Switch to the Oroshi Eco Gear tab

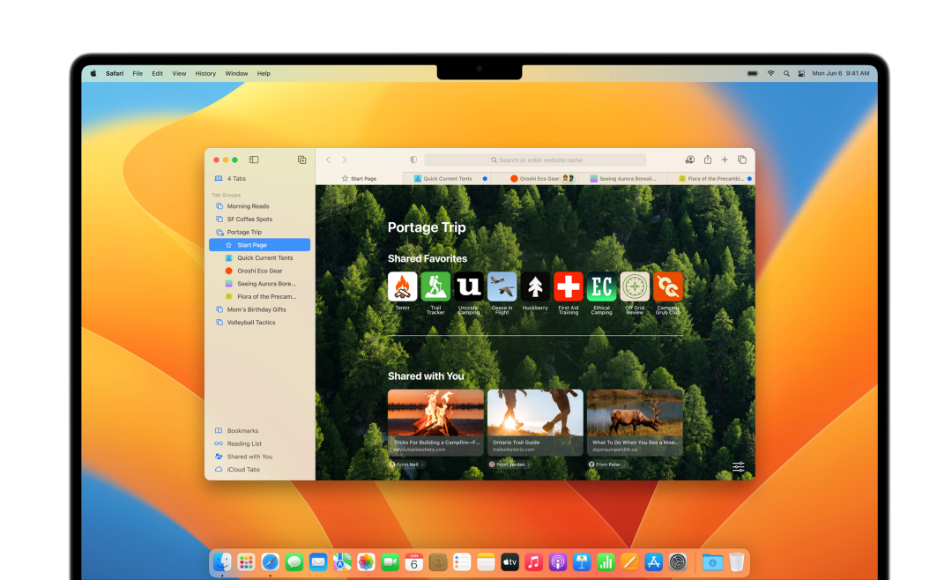click(x=539, y=178)
